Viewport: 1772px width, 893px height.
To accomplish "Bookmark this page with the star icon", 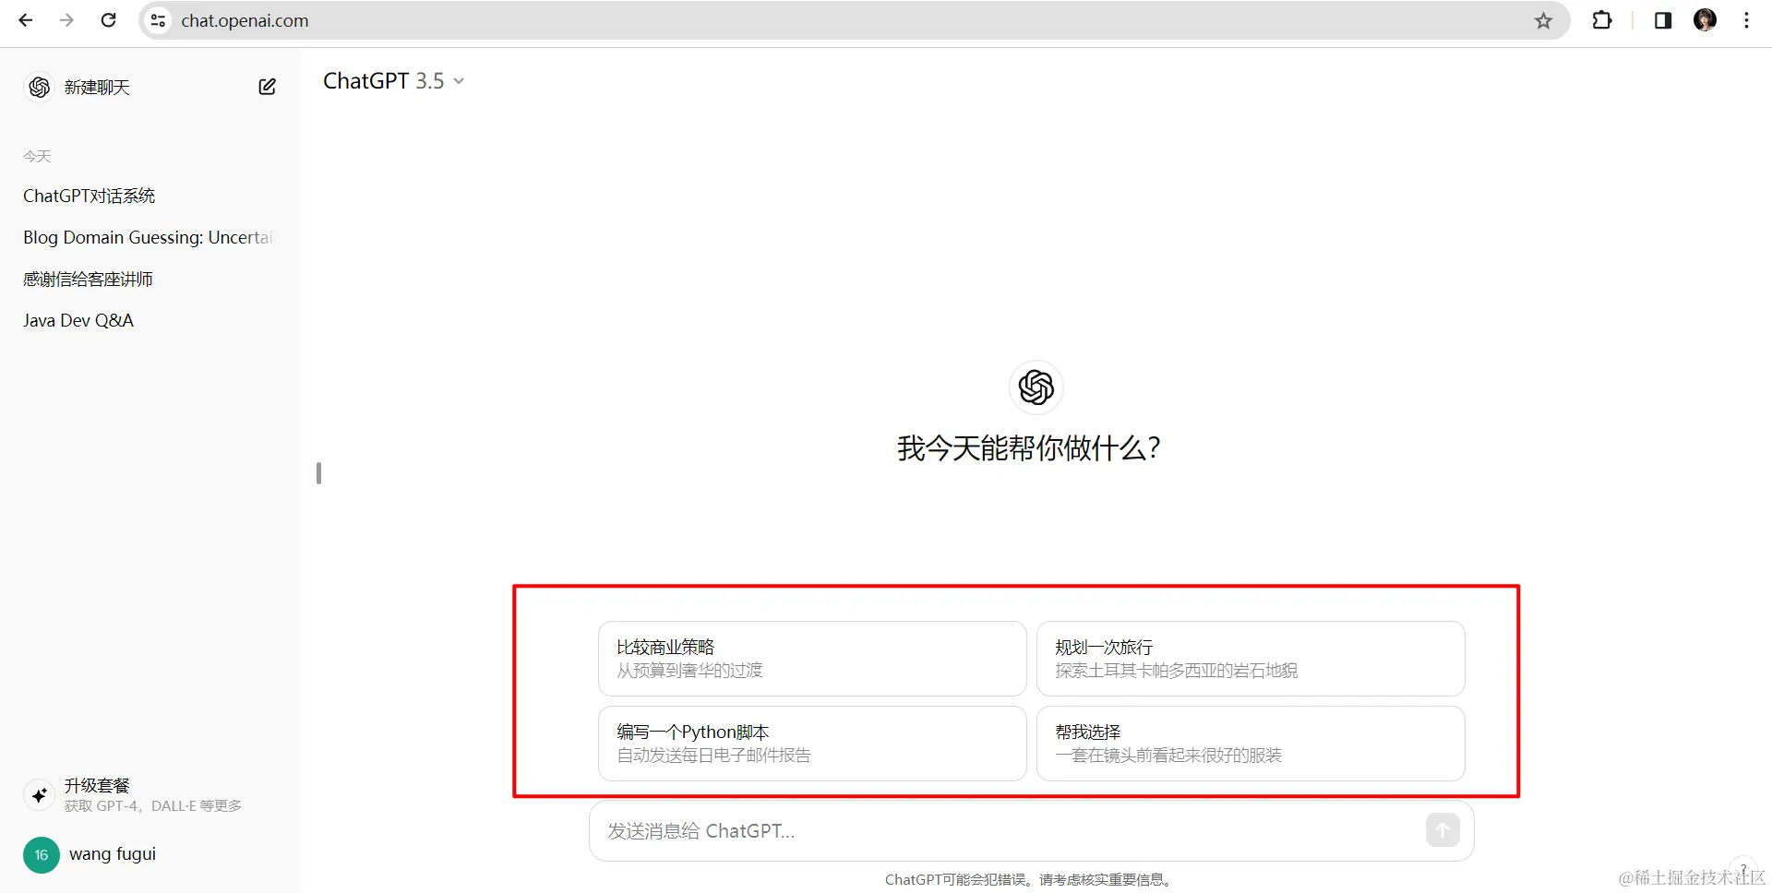I will point(1543,20).
